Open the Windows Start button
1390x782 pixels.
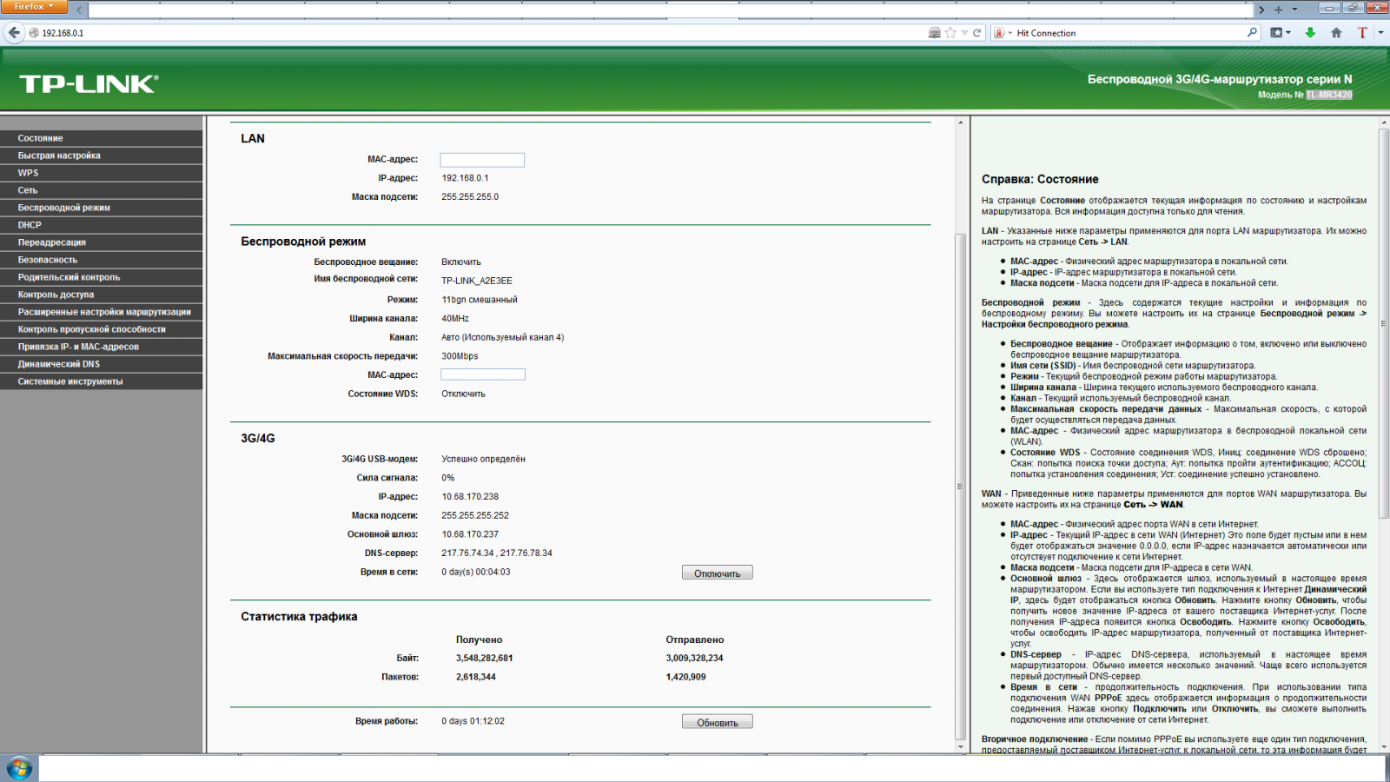pyautogui.click(x=19, y=768)
